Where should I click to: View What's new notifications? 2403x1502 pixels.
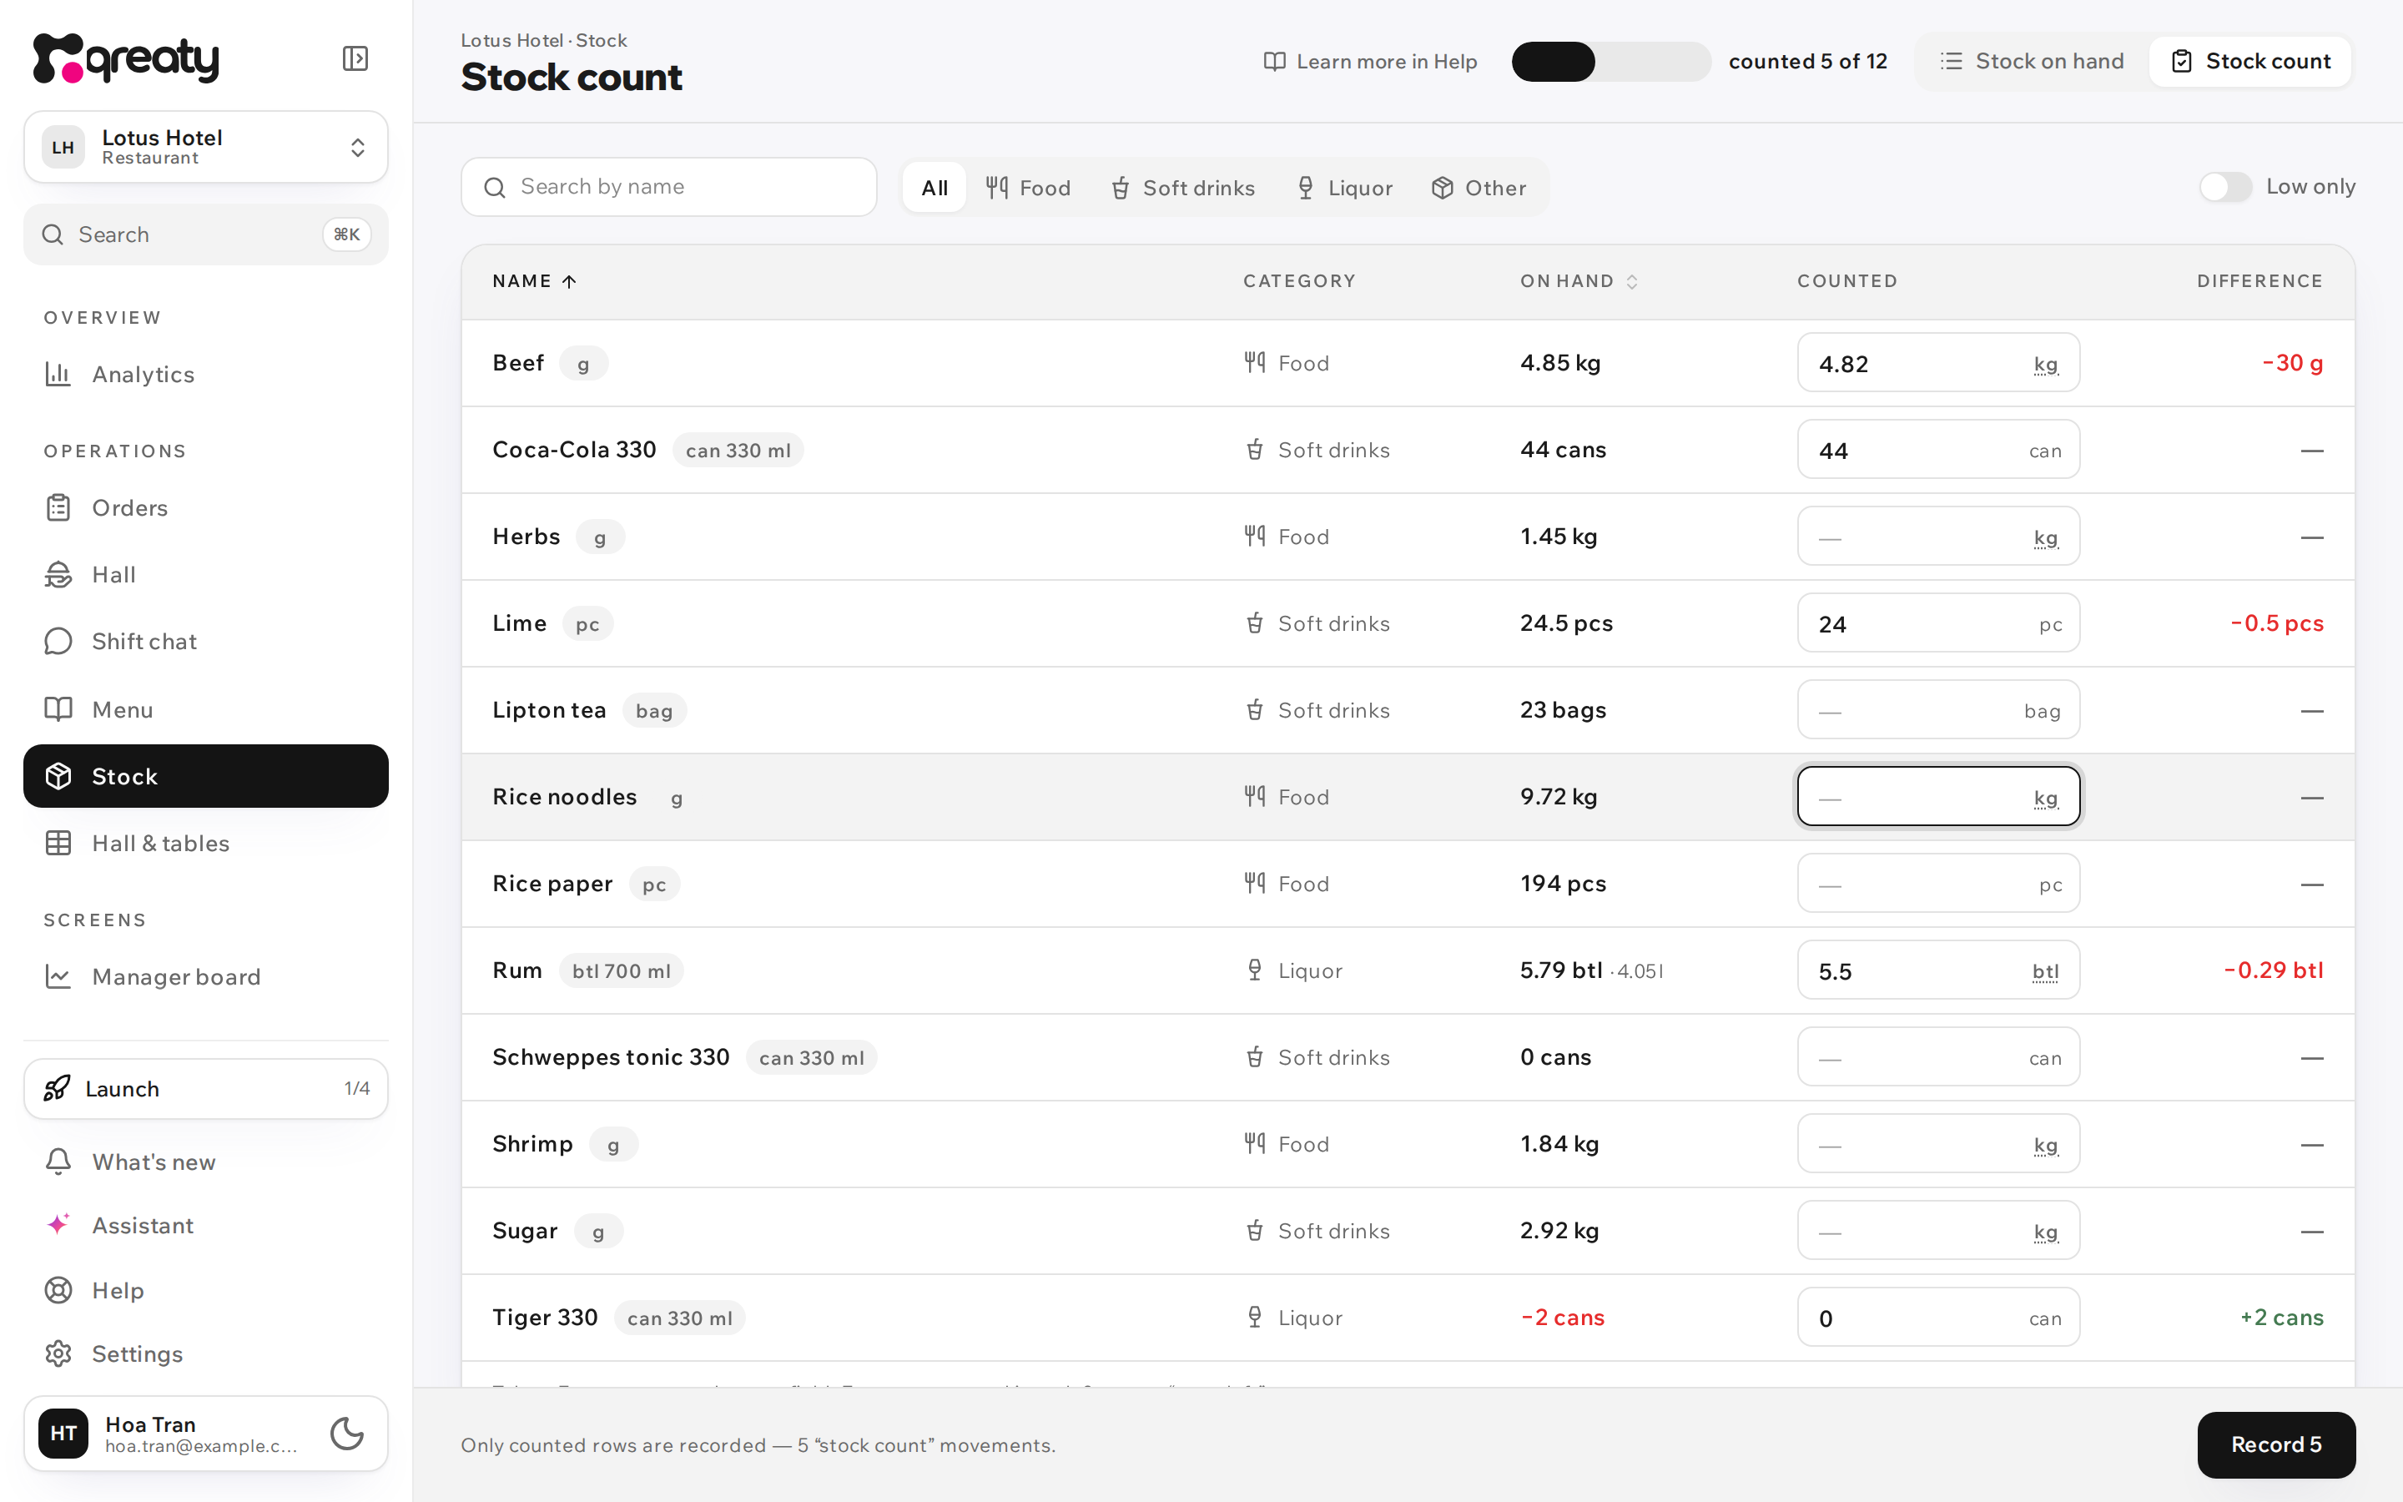point(205,1162)
